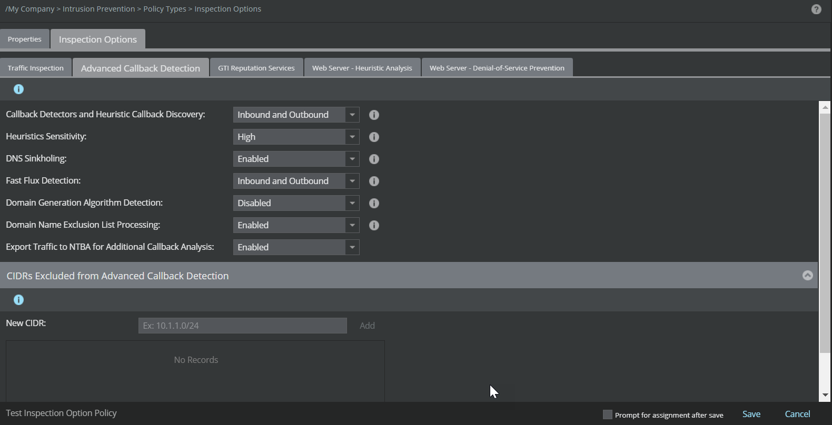832x425 pixels.
Task: Click the Add button next to New CIDR
Action: [367, 326]
